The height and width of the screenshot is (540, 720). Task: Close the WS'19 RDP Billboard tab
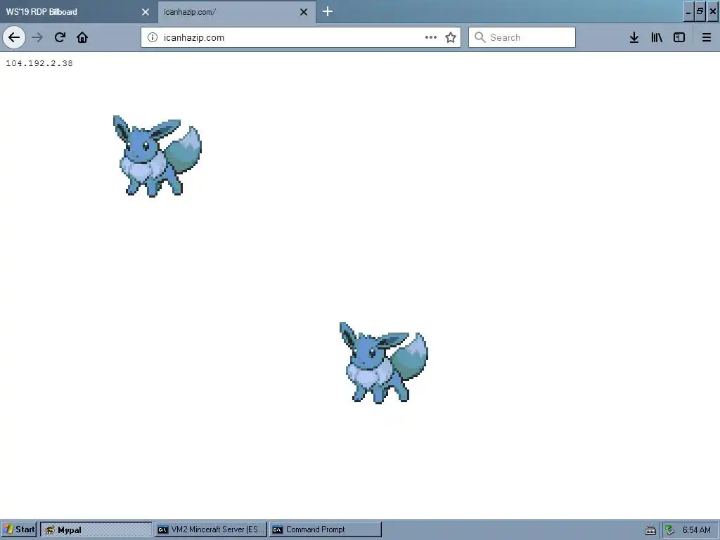[146, 12]
